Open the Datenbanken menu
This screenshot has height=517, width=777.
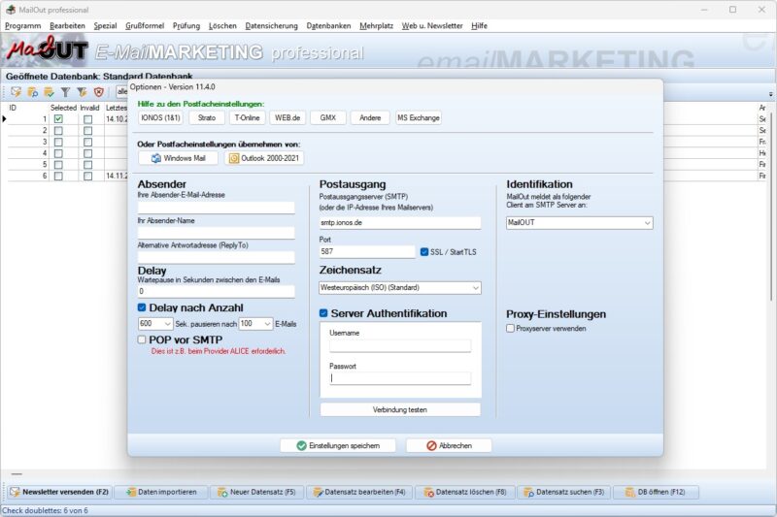point(328,26)
